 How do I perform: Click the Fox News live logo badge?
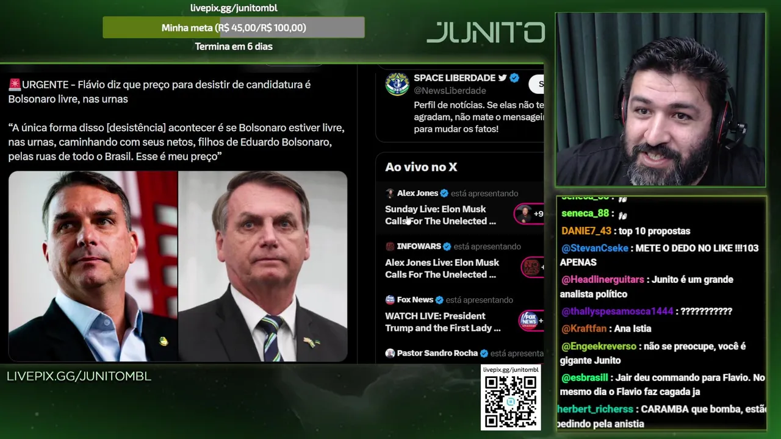(531, 320)
